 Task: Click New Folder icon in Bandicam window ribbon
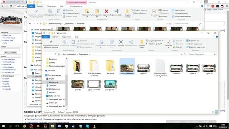(127, 11)
